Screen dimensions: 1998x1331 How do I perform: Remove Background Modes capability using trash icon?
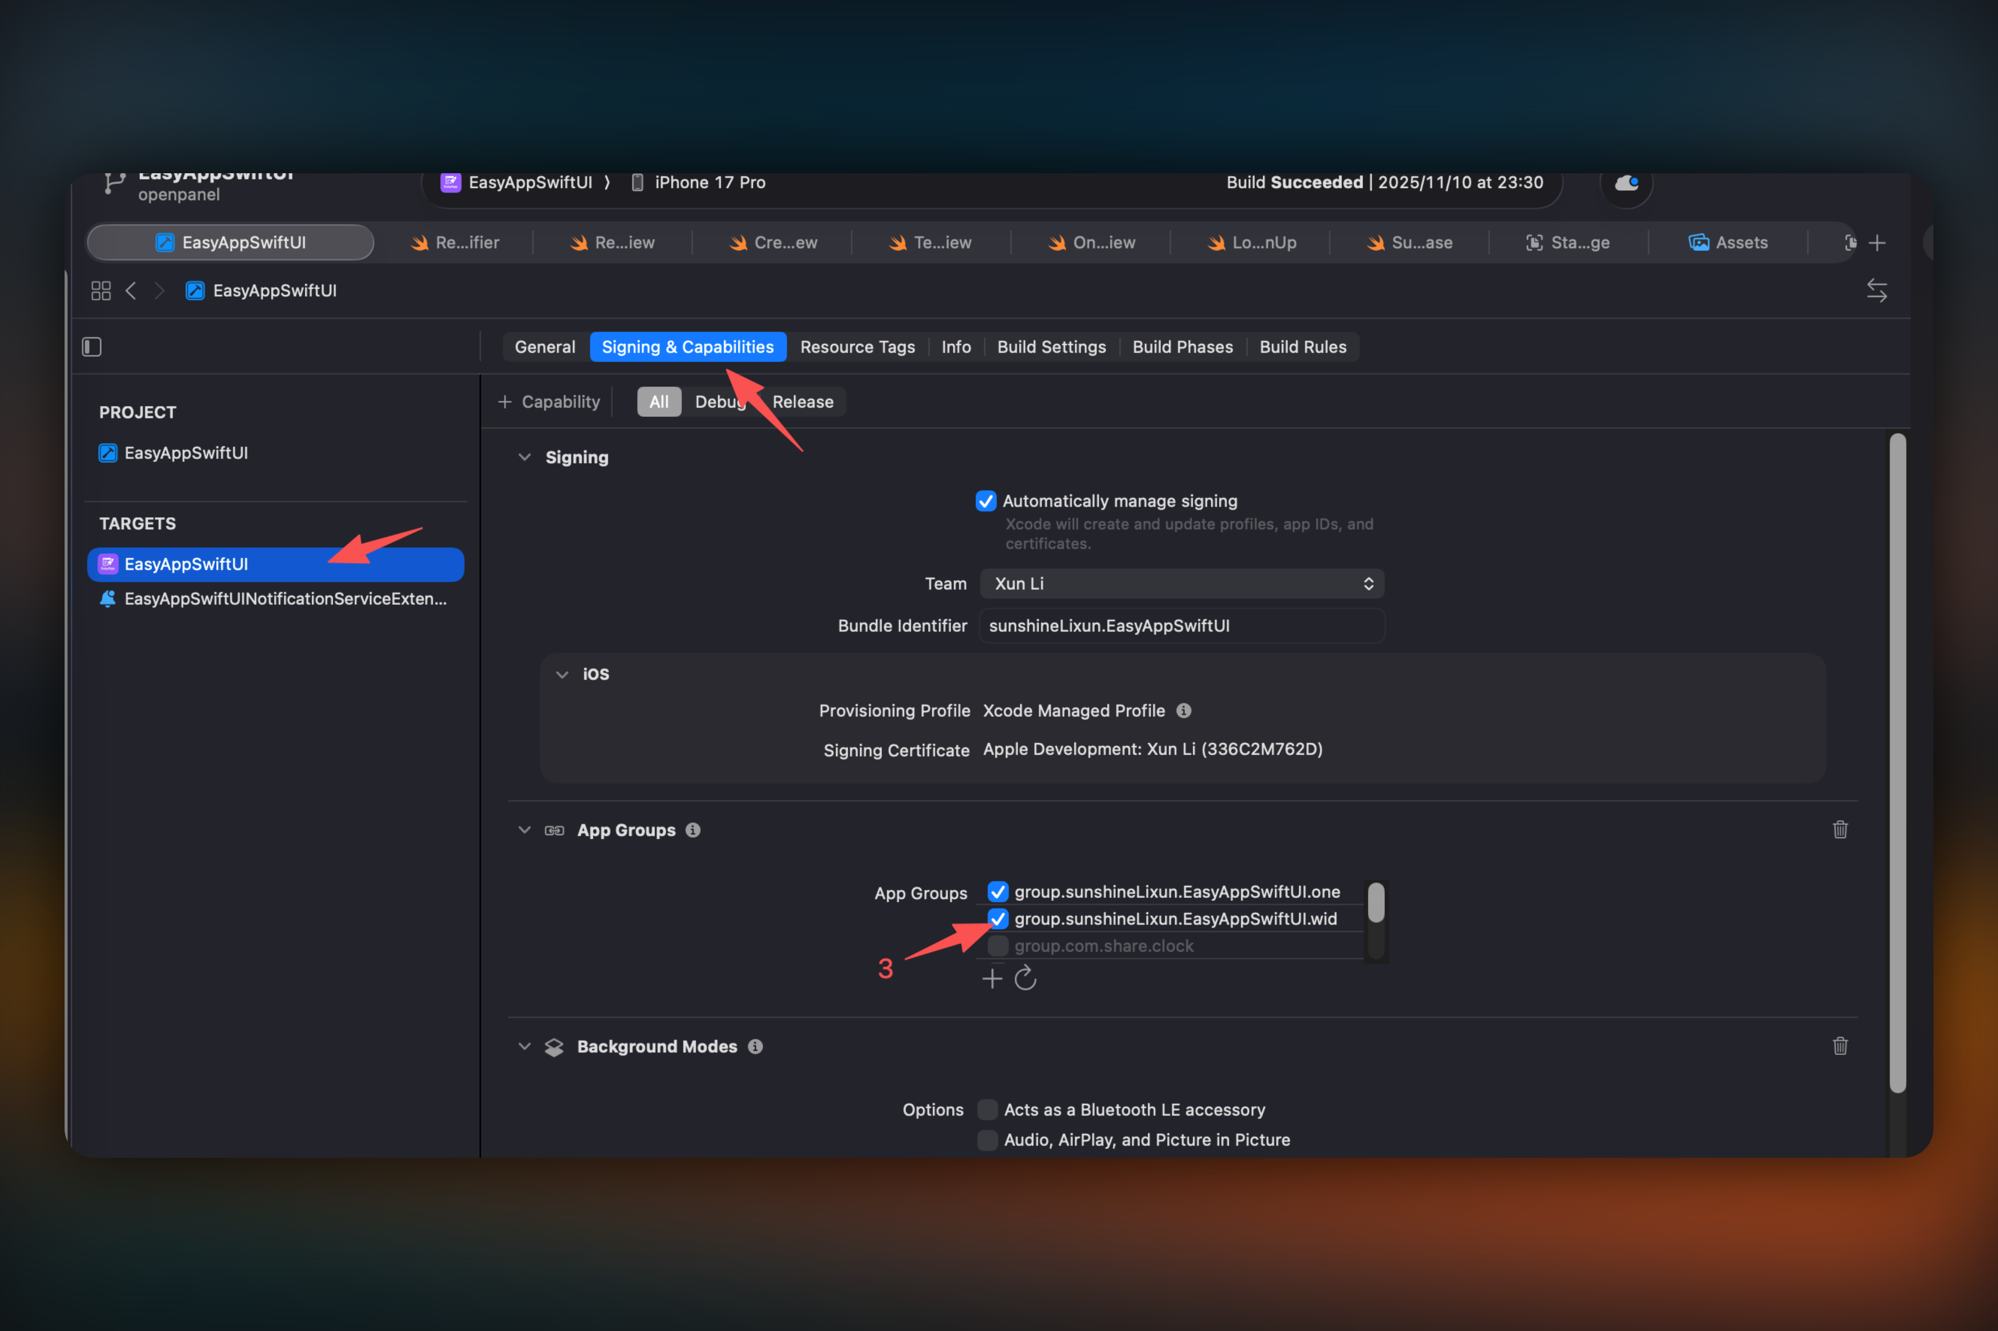pos(1840,1046)
